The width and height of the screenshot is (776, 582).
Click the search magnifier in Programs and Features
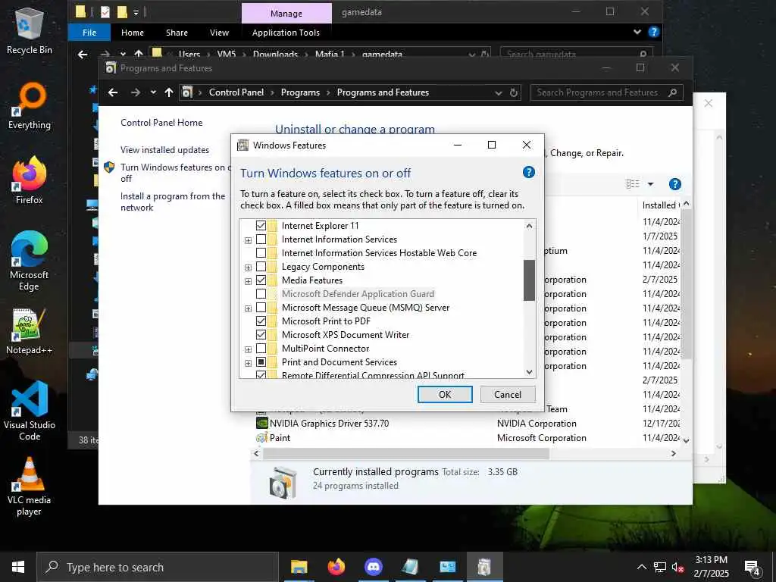(x=672, y=92)
